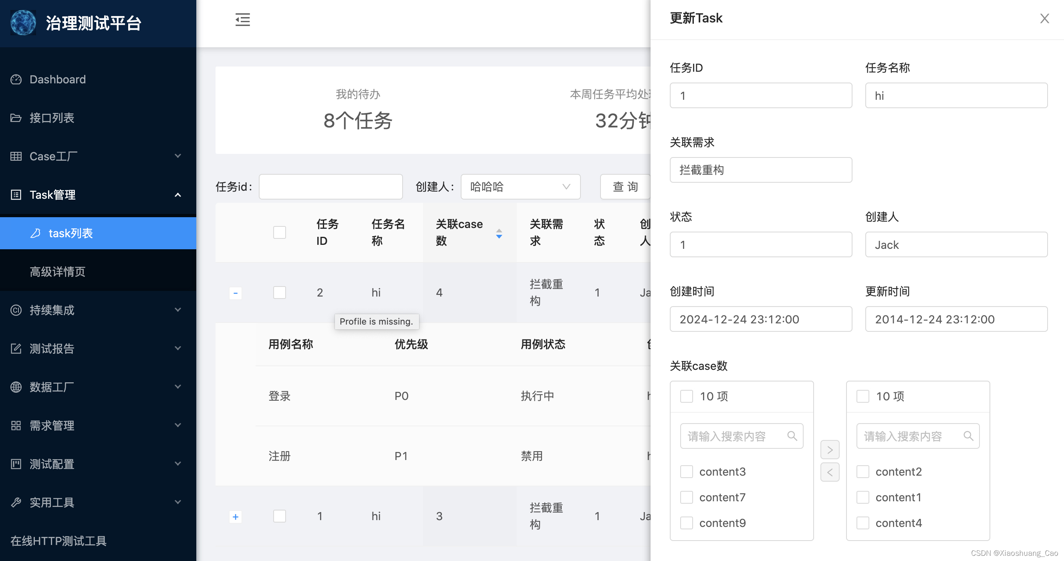This screenshot has height=561, width=1064.
Task: Focus the 状态 field in drawer
Action: point(761,244)
